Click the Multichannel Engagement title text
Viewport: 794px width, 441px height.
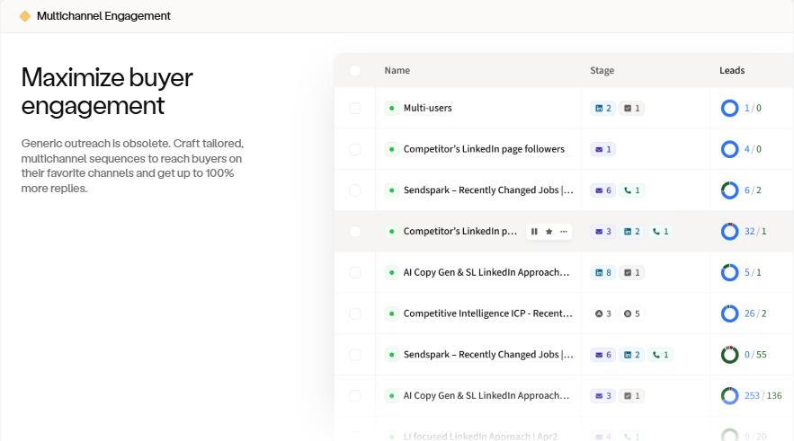[103, 16]
